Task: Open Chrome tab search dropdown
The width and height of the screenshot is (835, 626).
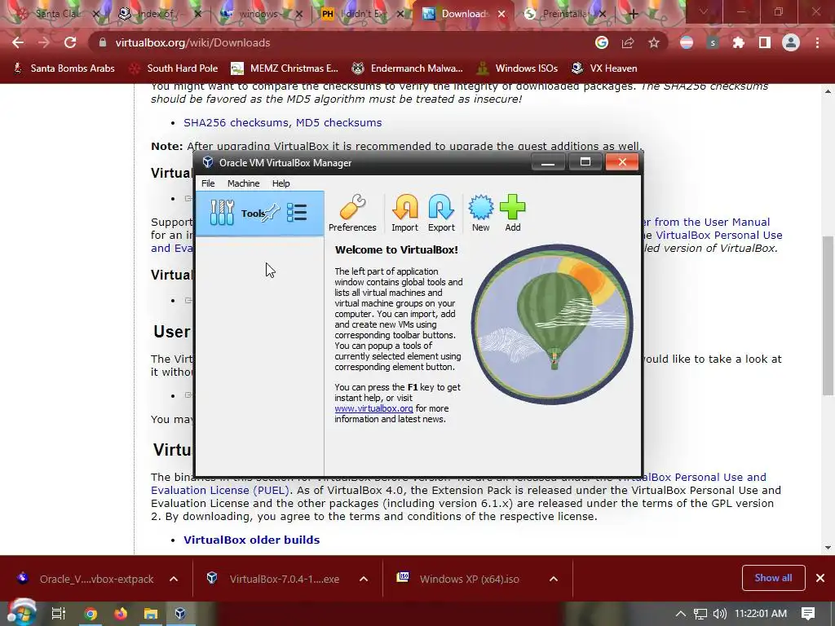Action: [x=703, y=11]
